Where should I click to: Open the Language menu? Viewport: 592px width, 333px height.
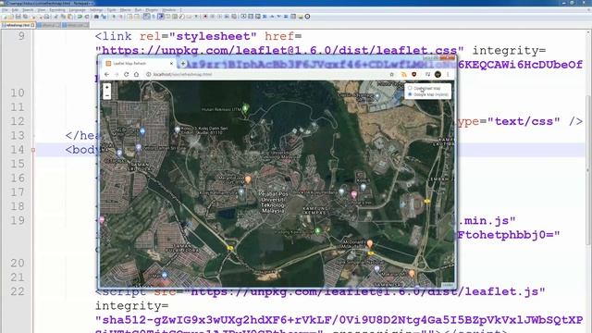[78, 10]
